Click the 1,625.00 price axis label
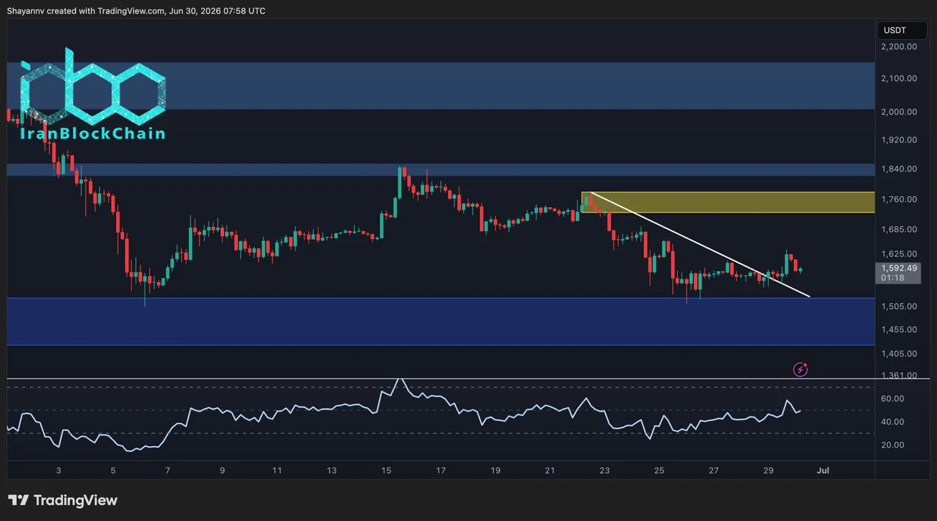 coord(899,254)
